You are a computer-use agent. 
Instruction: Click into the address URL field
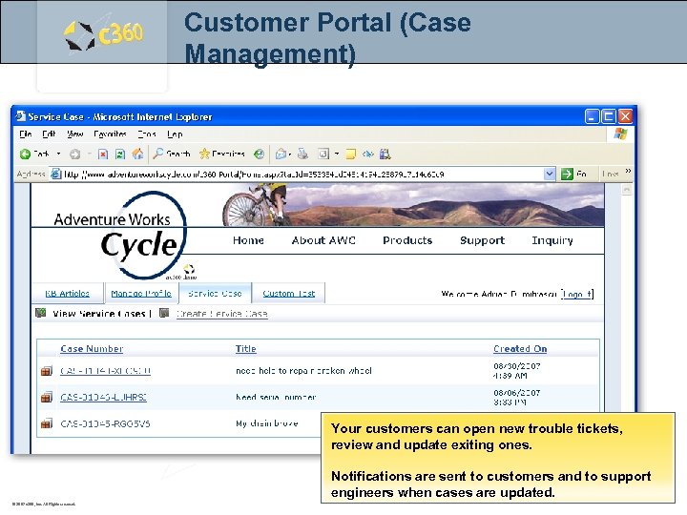pos(302,174)
